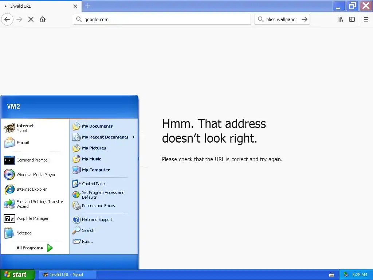Click the magnifier icon in address bar

coord(79,19)
